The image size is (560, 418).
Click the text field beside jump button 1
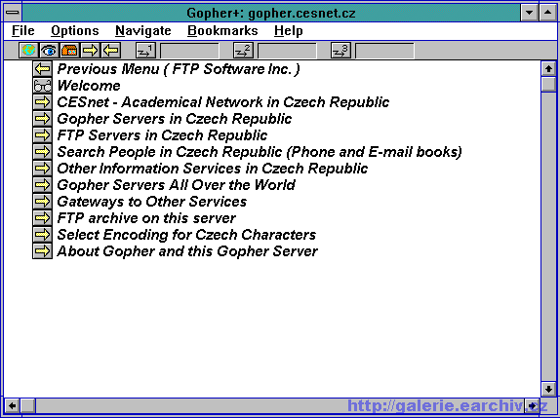pyautogui.click(x=189, y=51)
